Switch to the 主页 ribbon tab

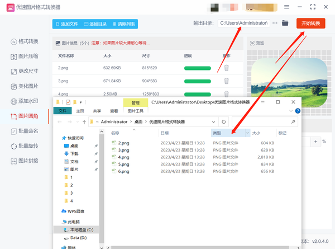[80, 111]
